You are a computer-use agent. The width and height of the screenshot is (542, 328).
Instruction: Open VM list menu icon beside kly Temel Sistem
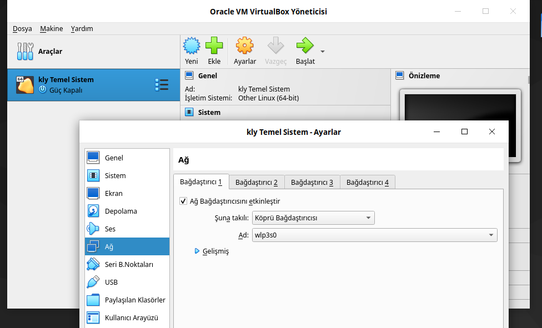pos(162,85)
